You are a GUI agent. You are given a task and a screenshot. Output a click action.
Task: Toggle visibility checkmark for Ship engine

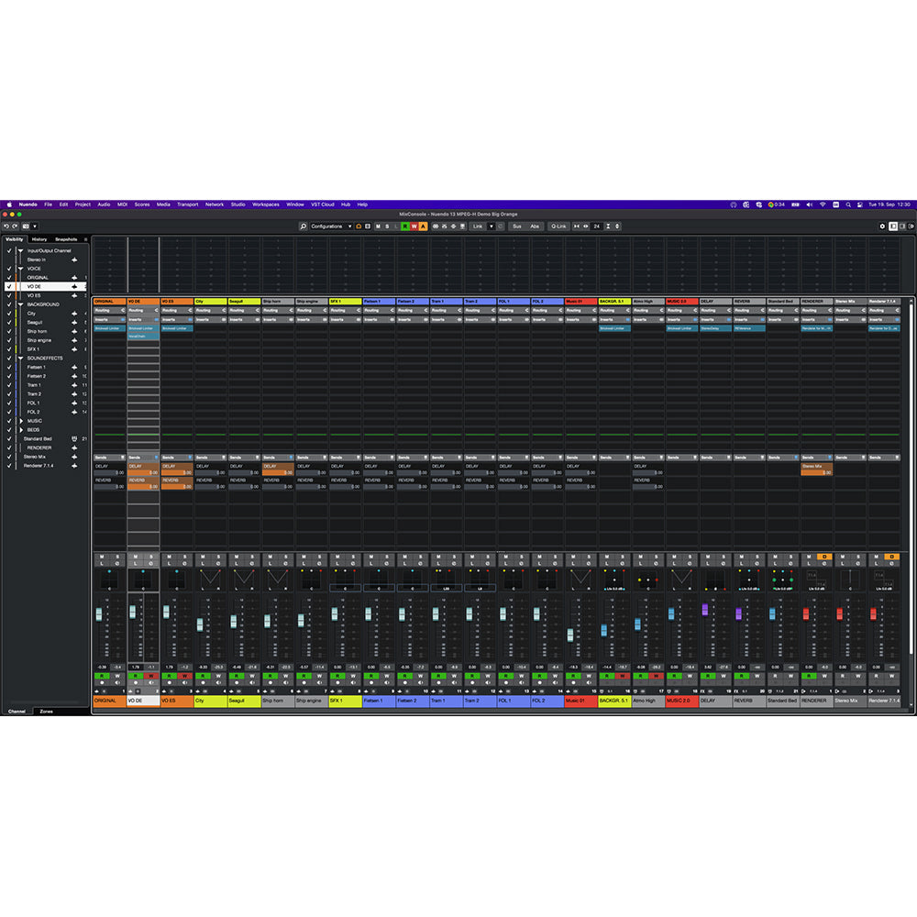click(9, 340)
